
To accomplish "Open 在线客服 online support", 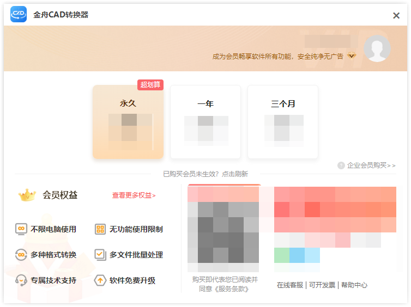I will tap(290, 285).
